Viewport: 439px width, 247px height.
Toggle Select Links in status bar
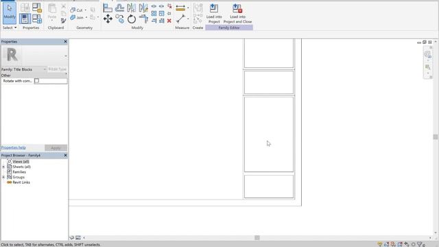[380, 244]
